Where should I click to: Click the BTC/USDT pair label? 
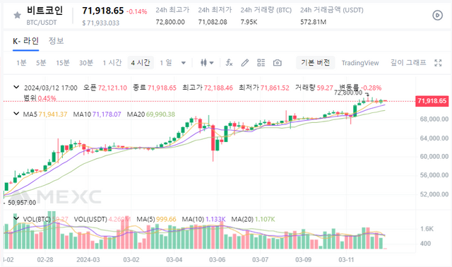[42, 23]
